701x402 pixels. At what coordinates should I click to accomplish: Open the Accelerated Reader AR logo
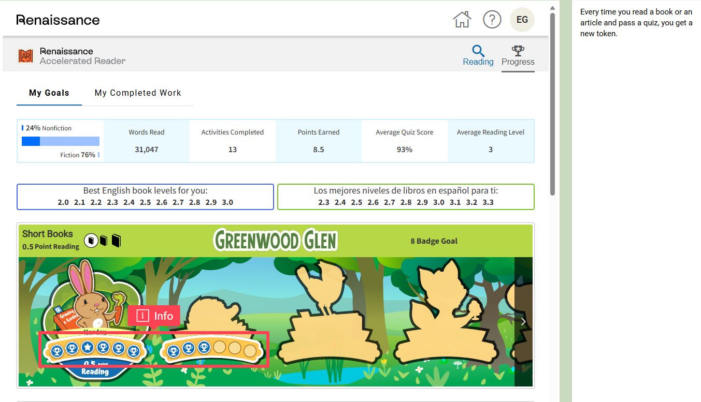(25, 55)
